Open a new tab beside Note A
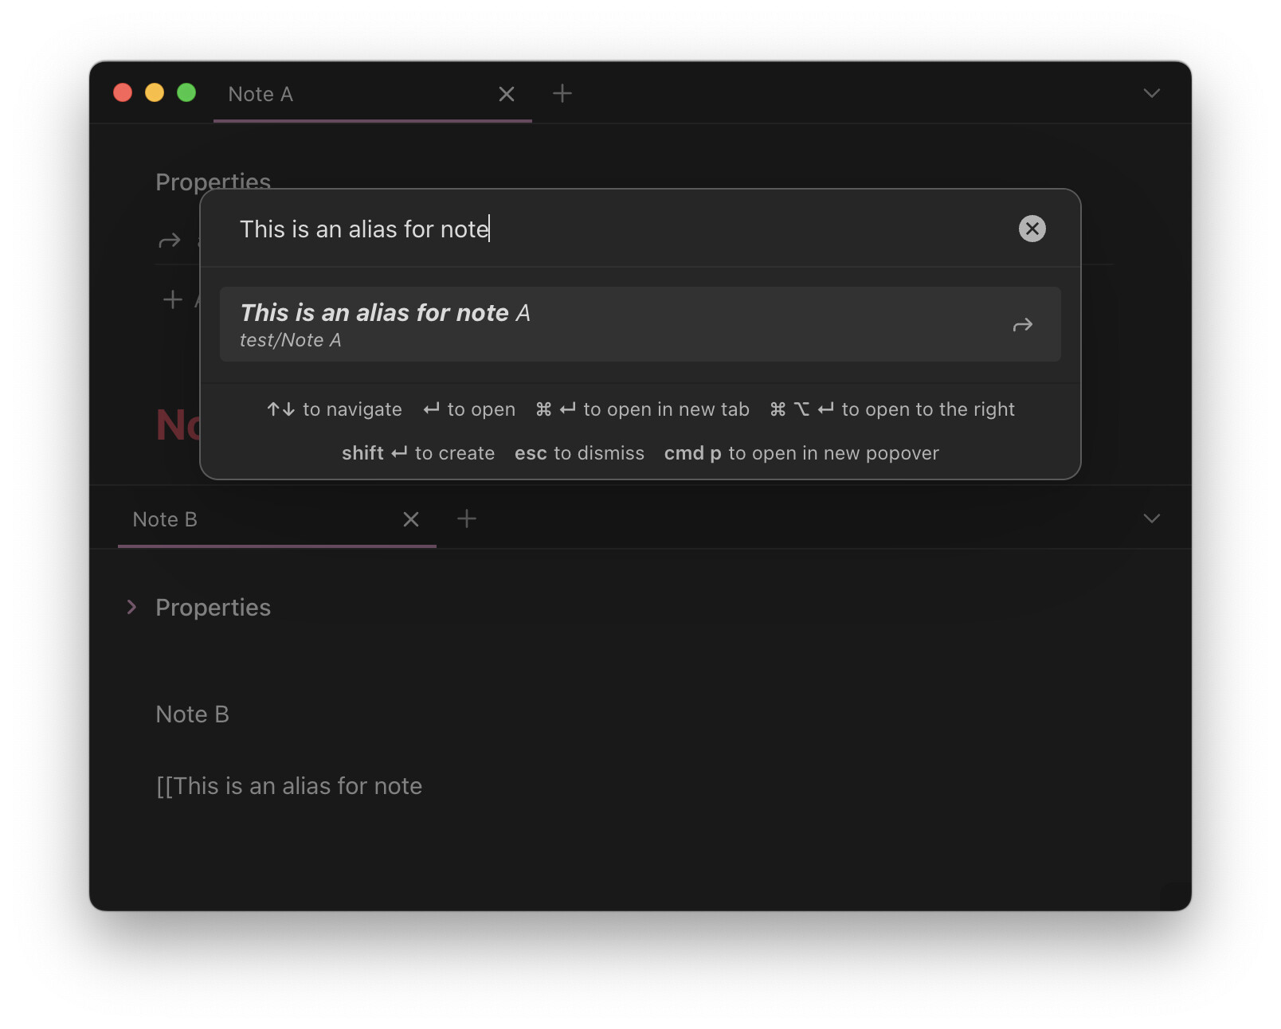Viewport: 1281px width, 1029px height. click(562, 93)
